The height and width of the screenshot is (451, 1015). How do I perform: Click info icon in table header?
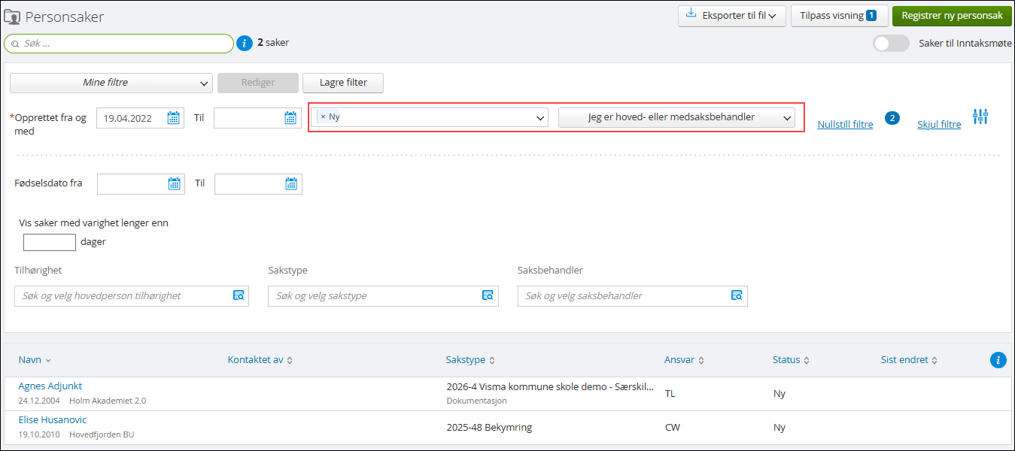pos(998,360)
